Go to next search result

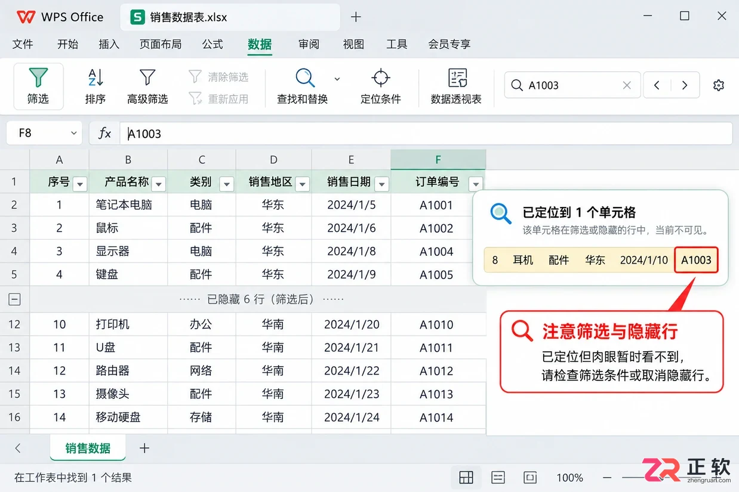(x=685, y=85)
